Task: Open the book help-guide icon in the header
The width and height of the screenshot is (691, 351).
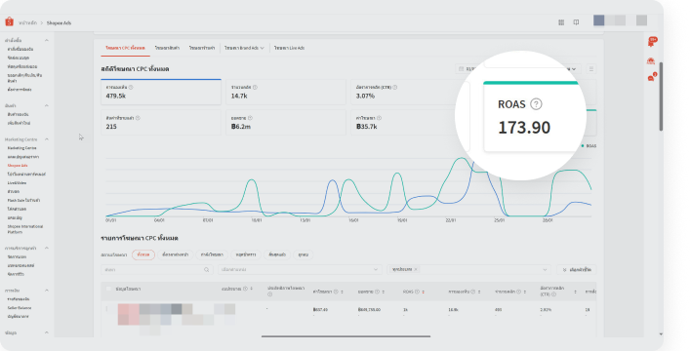Action: pyautogui.click(x=576, y=22)
